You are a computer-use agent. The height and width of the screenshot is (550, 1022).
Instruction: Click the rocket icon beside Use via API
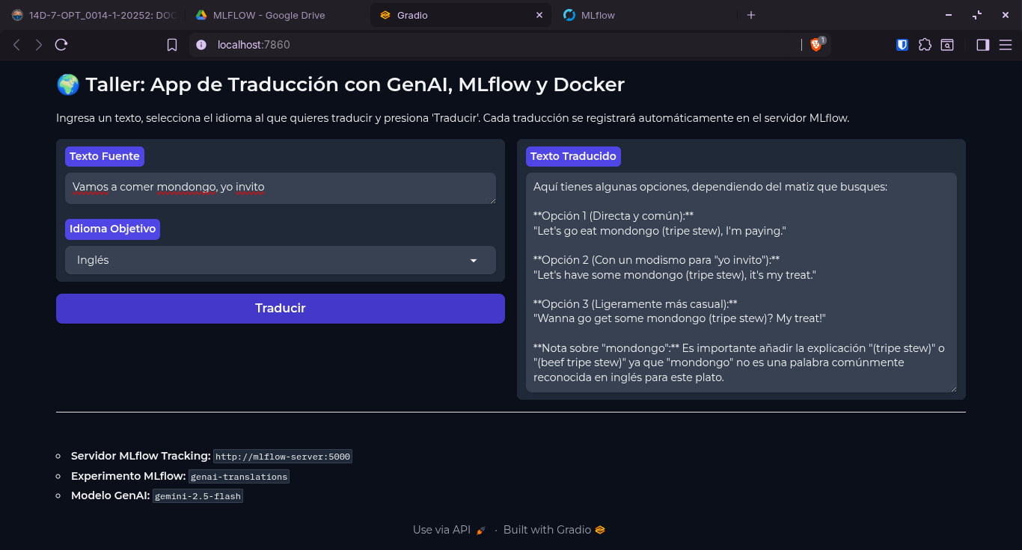[x=481, y=530]
